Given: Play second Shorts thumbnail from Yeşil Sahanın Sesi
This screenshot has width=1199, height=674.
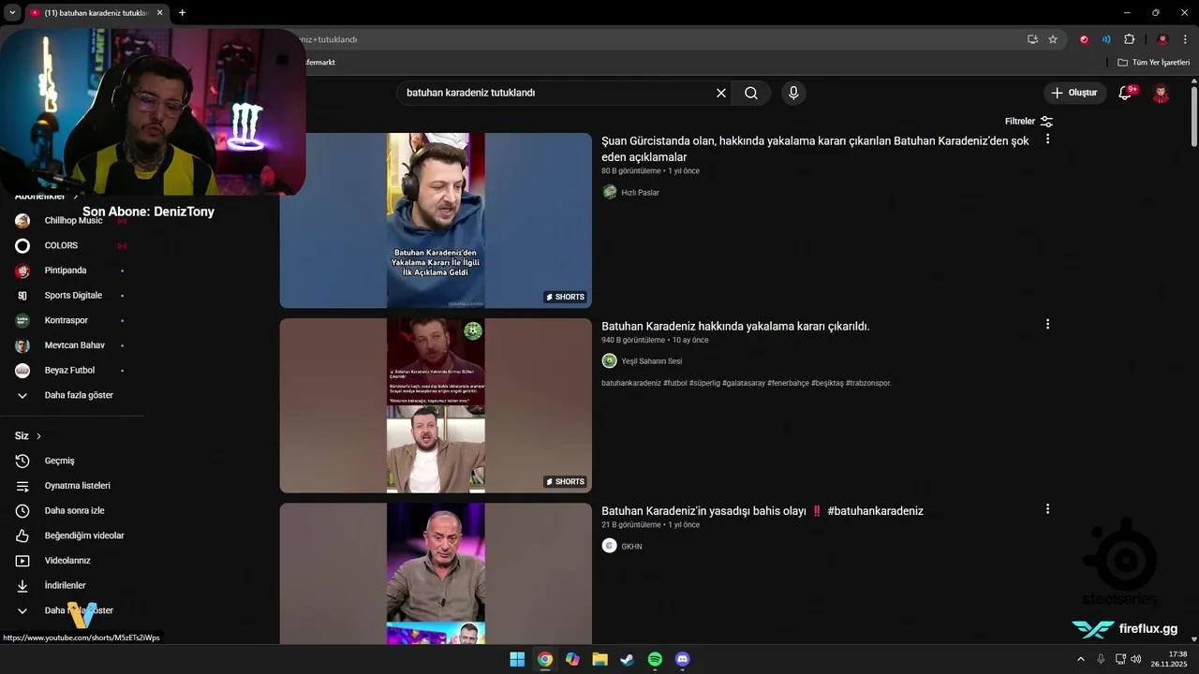Looking at the screenshot, I should tap(436, 405).
